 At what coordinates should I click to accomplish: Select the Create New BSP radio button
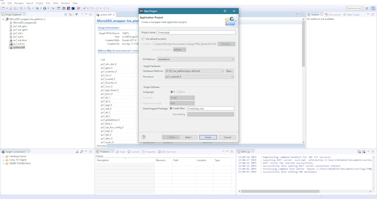tap(171, 109)
